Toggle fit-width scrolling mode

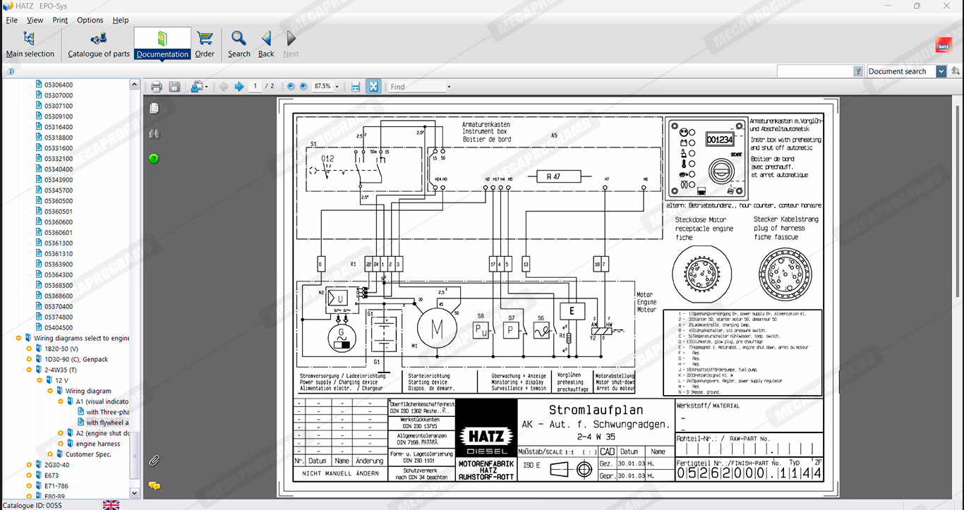click(356, 87)
